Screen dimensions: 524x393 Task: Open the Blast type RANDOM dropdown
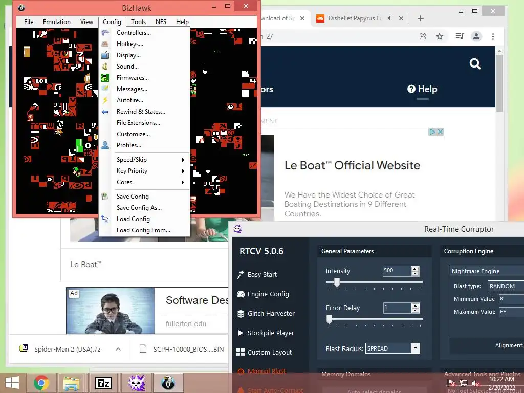pyautogui.click(x=506, y=286)
